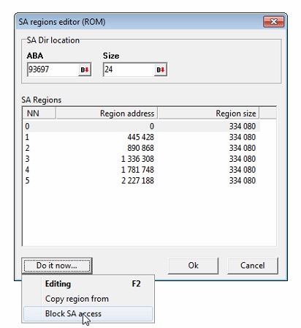The width and height of the screenshot is (301, 328).
Task: Select region row 4 at address 1 781 748
Action: tap(142, 170)
